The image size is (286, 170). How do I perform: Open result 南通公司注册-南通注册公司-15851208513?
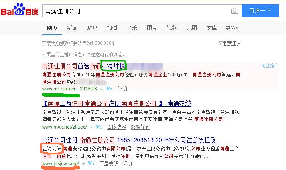(x=131, y=140)
